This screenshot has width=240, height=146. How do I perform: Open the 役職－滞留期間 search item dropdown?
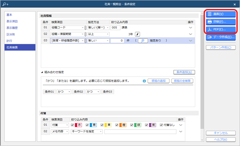pyautogui.click(x=68, y=34)
